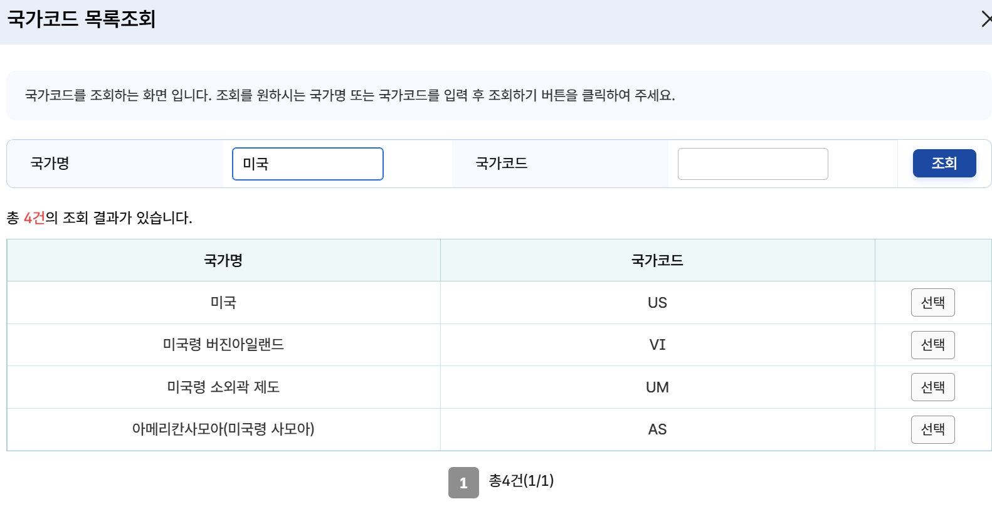The image size is (992, 509).
Task: Select 미국령 소외곽 제도 with code UM
Action: pos(932,387)
